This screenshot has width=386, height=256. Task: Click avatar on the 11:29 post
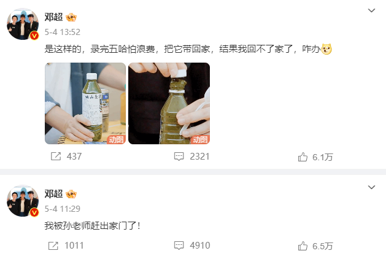(x=23, y=201)
